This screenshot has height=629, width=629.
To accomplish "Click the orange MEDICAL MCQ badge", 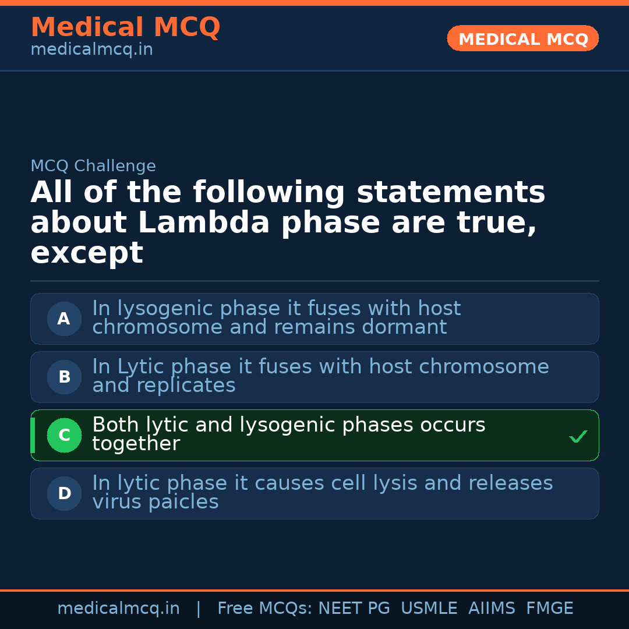I will pyautogui.click(x=522, y=39).
